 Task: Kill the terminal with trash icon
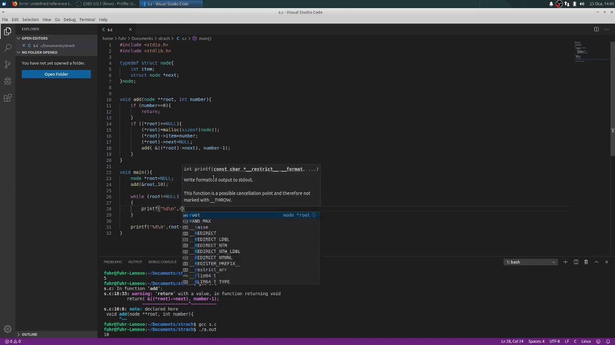click(x=586, y=262)
